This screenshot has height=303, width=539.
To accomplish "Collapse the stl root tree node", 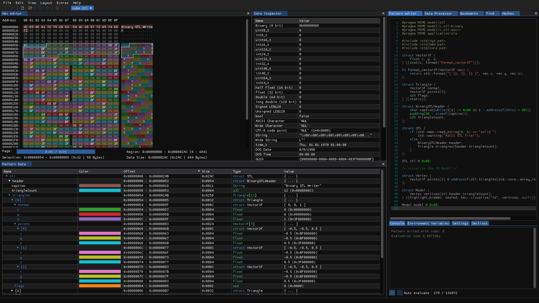I will pos(7,176).
